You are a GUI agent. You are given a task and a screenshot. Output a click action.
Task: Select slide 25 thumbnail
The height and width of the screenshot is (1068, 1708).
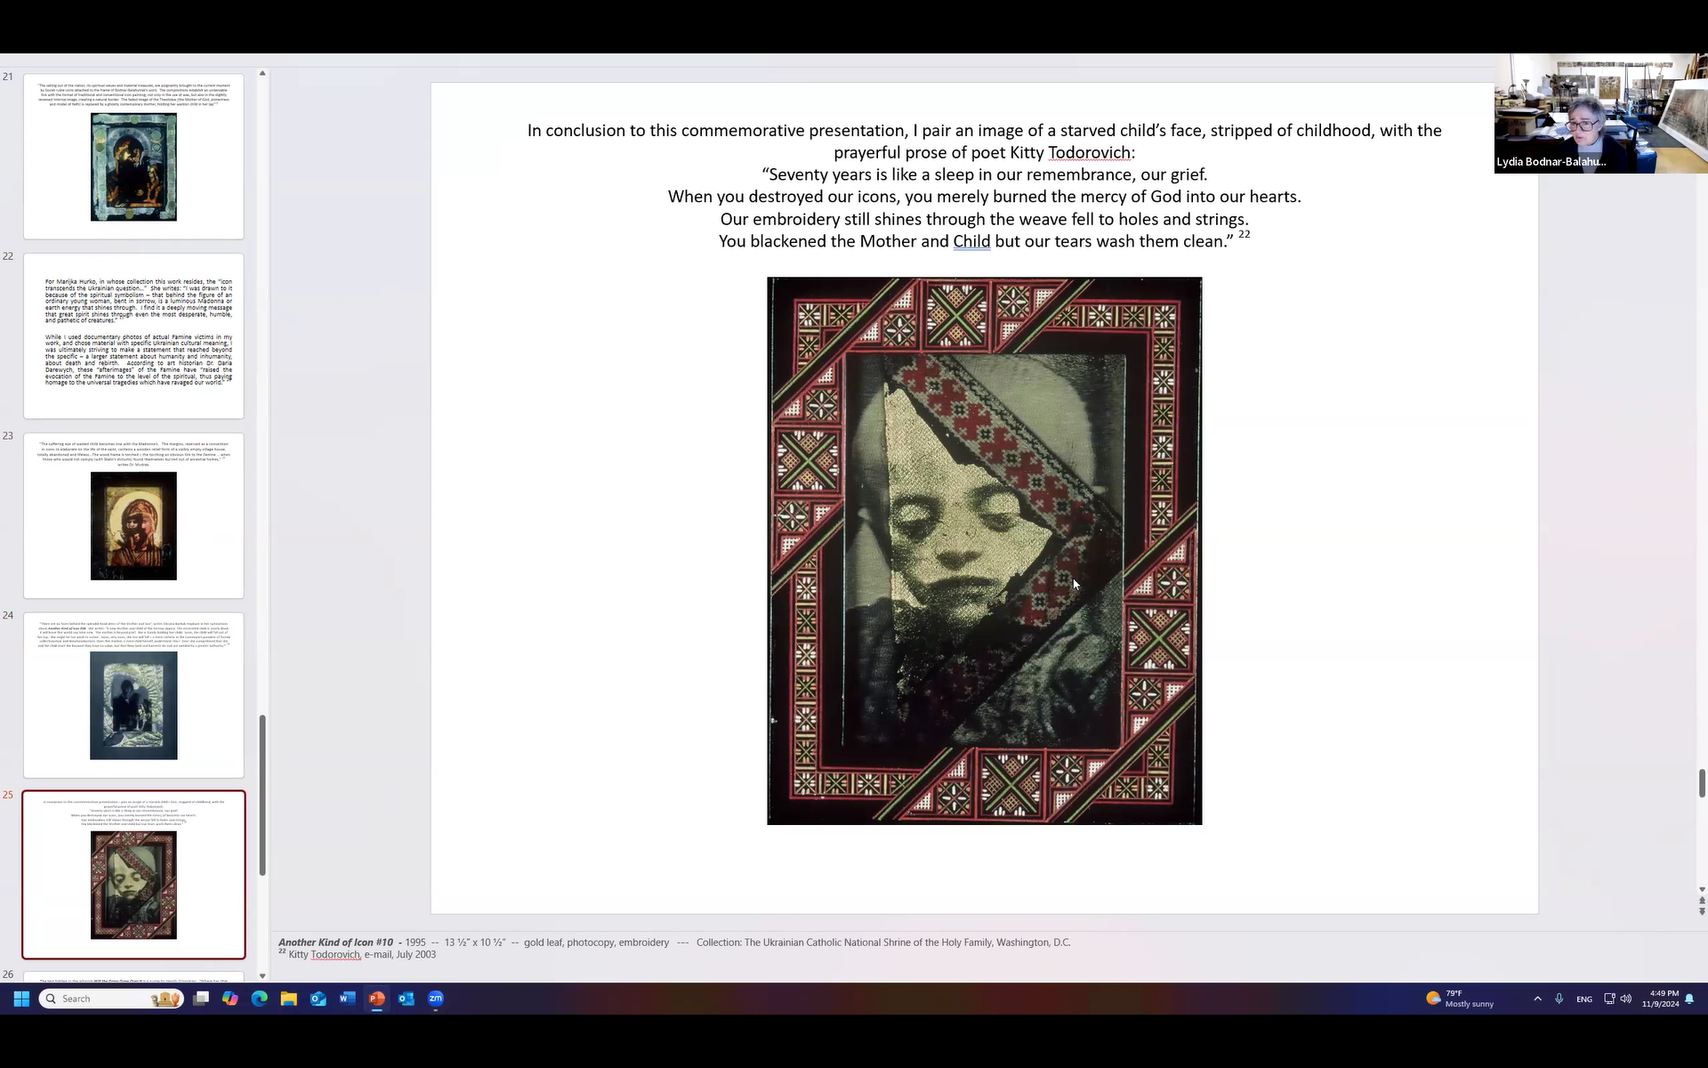coord(133,875)
